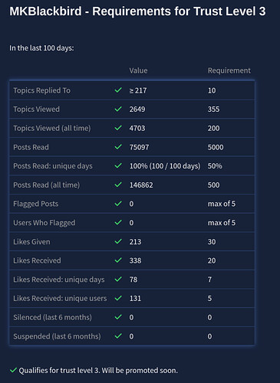Click the Likes Received: unique days value 78
Viewport: 280px width, 383px height.
(x=133, y=280)
